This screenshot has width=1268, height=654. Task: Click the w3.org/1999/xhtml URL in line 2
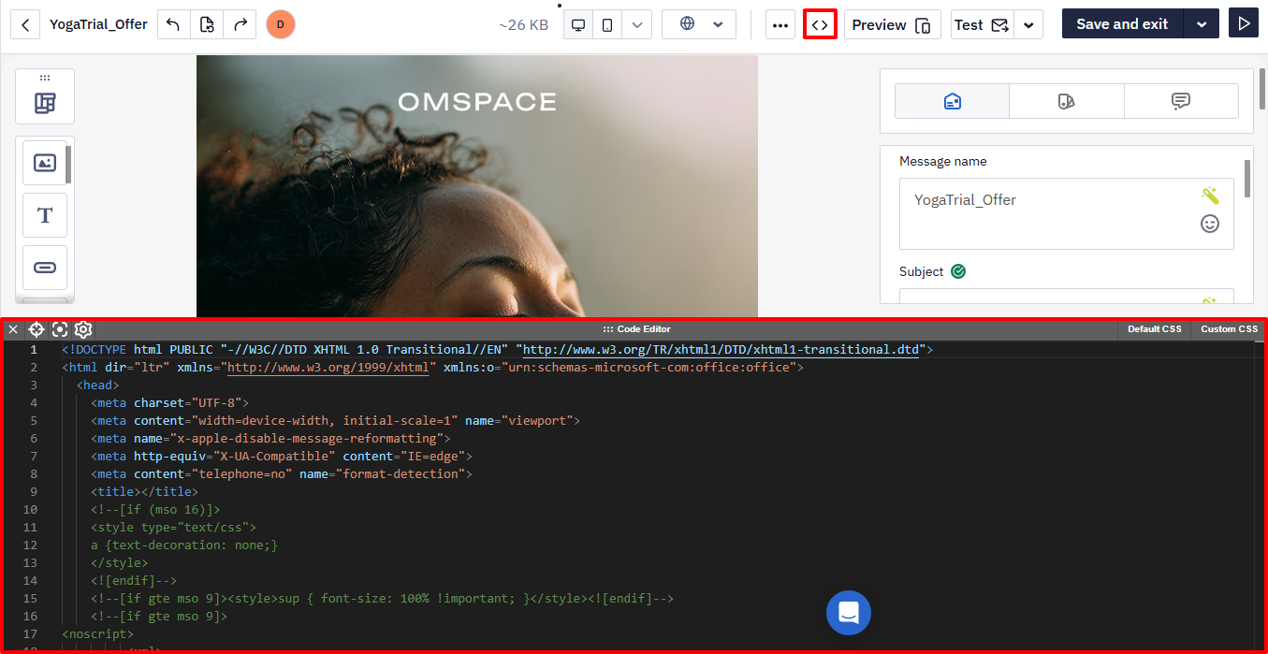328,367
